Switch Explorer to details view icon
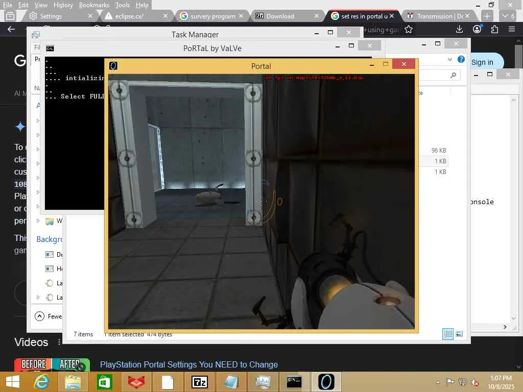This screenshot has height=392, width=523. click(447, 334)
